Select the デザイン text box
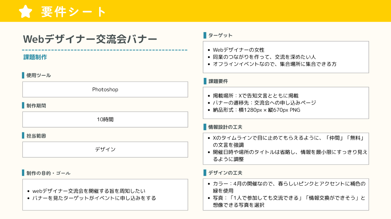This screenshot has width=391, height=219. coord(105,150)
